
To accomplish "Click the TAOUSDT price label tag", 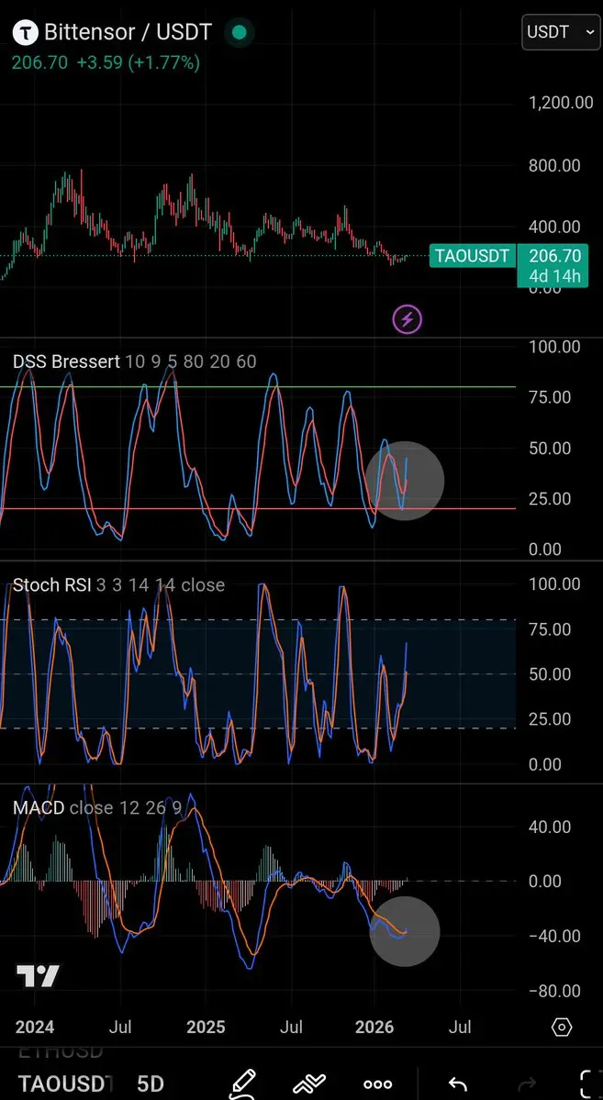I will [472, 256].
